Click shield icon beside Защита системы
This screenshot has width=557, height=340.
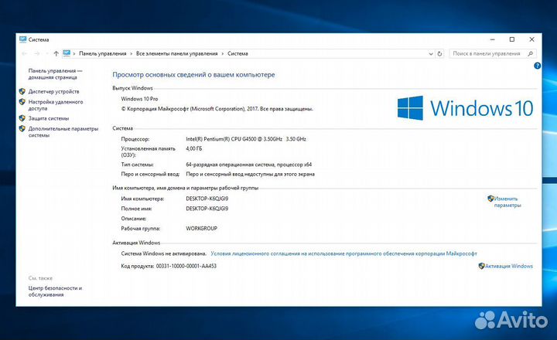[x=22, y=118]
